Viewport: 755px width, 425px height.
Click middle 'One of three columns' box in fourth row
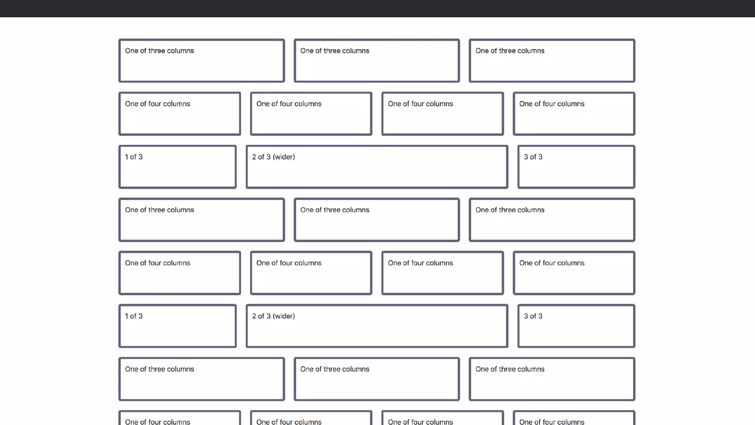click(377, 220)
